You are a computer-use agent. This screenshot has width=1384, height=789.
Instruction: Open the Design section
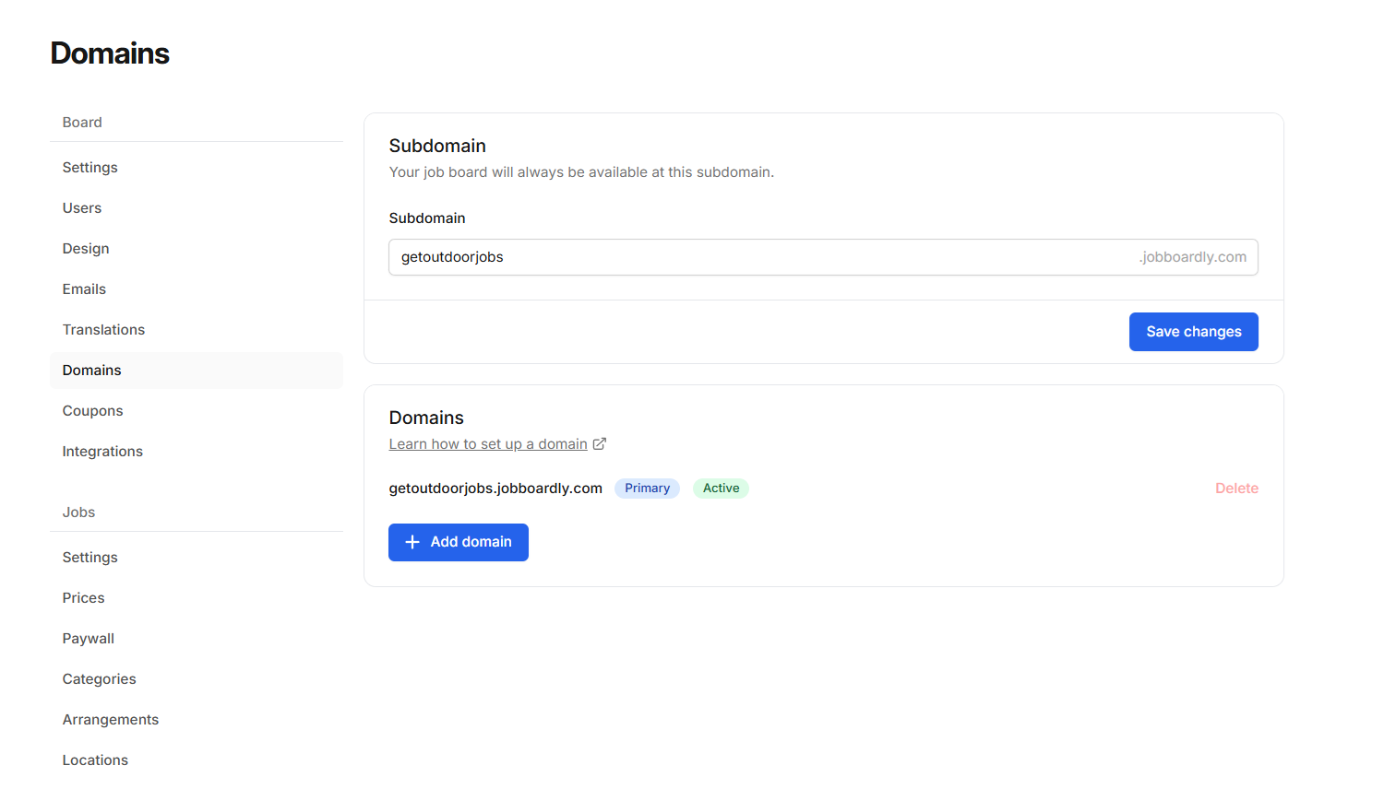click(x=85, y=248)
